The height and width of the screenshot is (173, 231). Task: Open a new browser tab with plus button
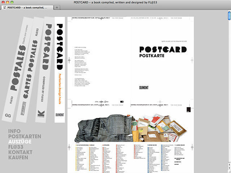coord(57,8)
